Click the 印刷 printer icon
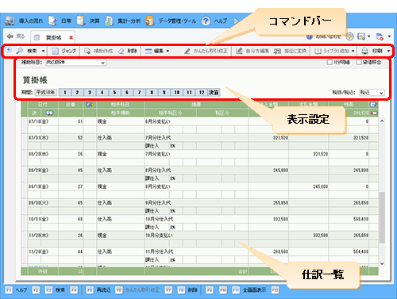This screenshot has height=299, width=397. click(364, 51)
